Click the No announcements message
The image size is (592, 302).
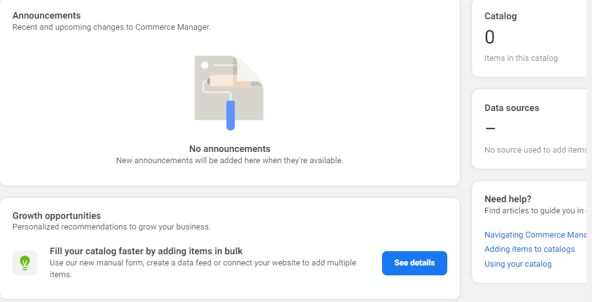point(229,149)
